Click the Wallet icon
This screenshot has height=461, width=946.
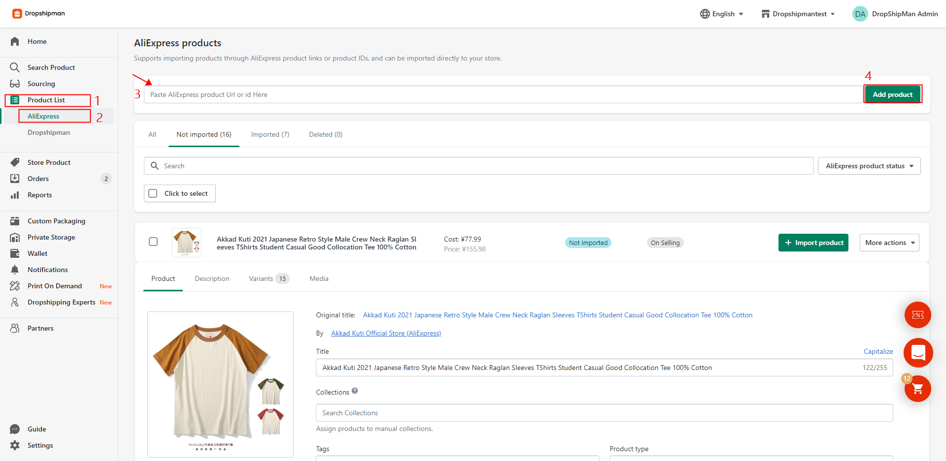click(x=15, y=253)
